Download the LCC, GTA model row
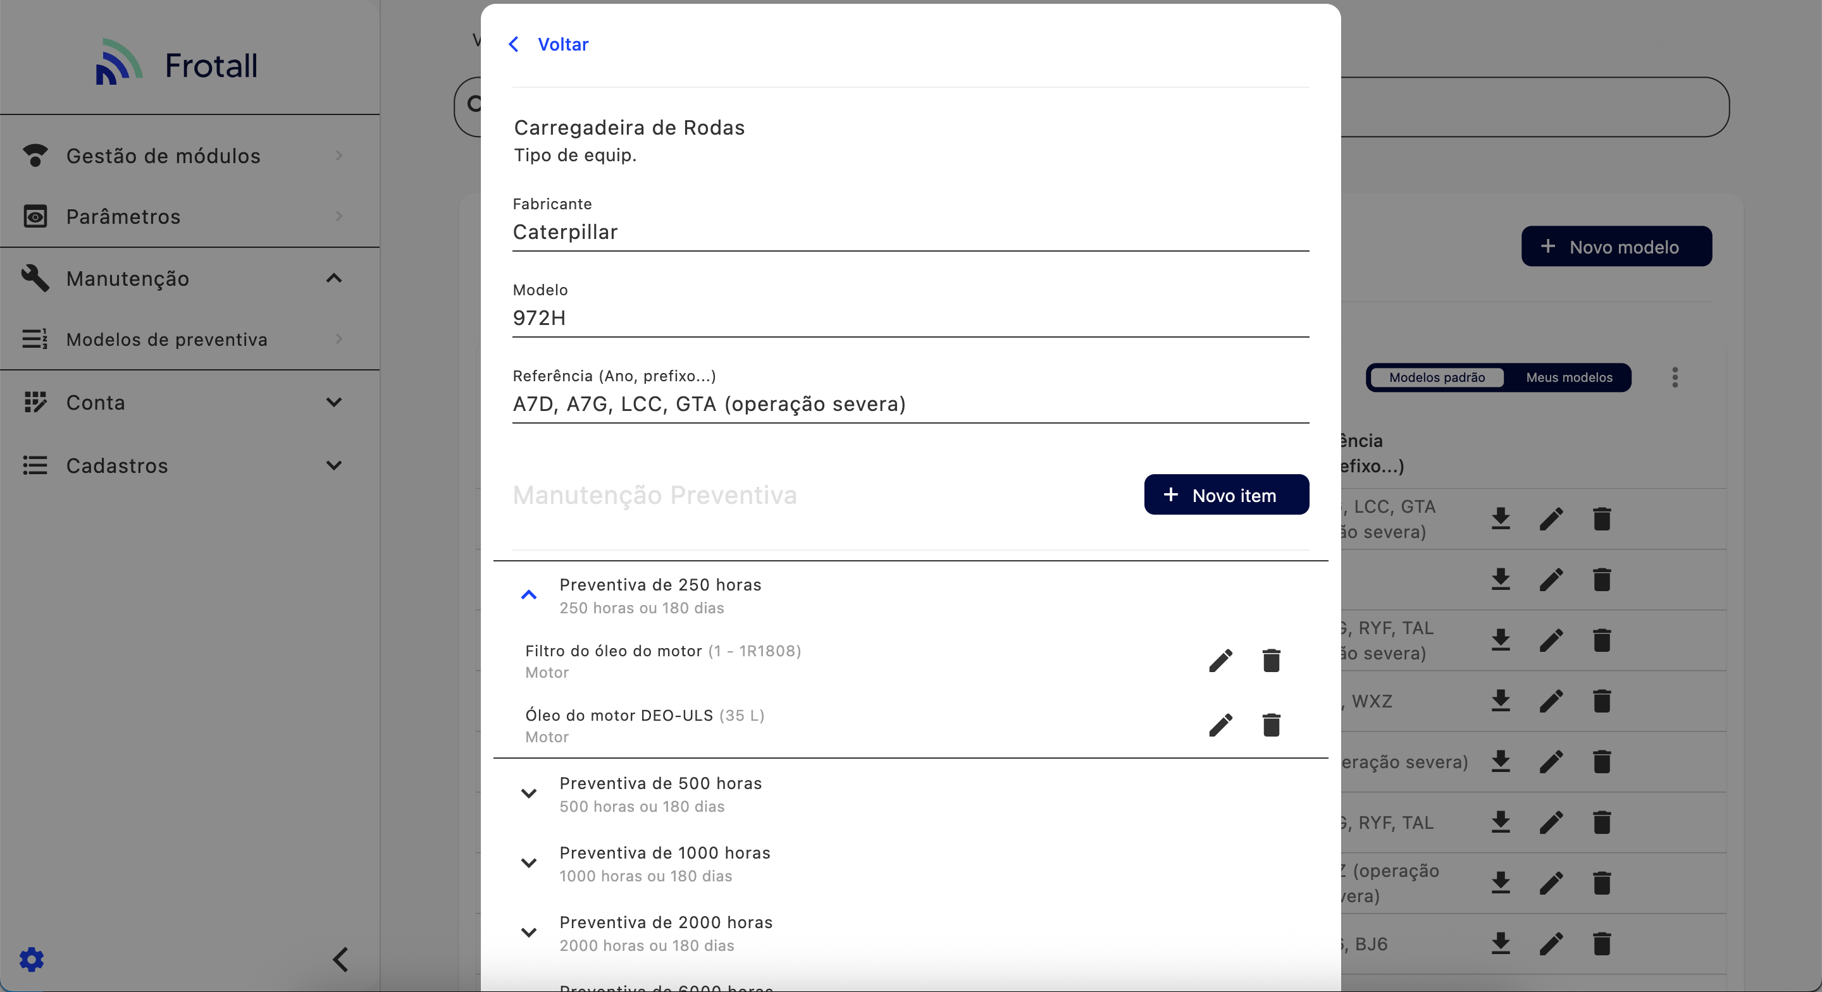Screen dimensions: 1822x992 point(1500,519)
